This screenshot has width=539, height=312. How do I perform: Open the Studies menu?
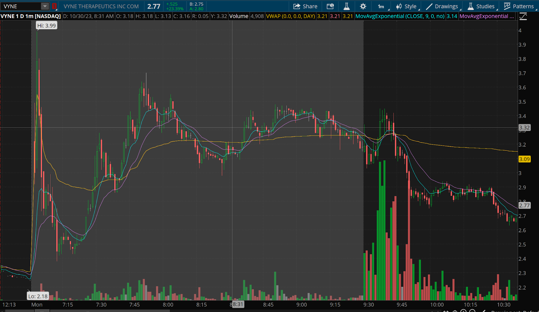[481, 6]
